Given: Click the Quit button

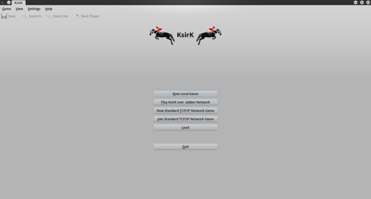Looking at the screenshot, I should pos(185,147).
